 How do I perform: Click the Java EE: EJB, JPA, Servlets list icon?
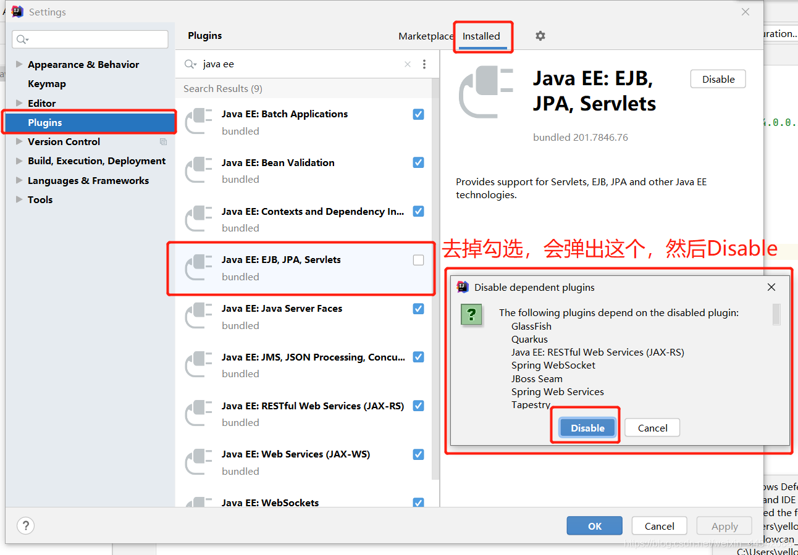point(199,268)
